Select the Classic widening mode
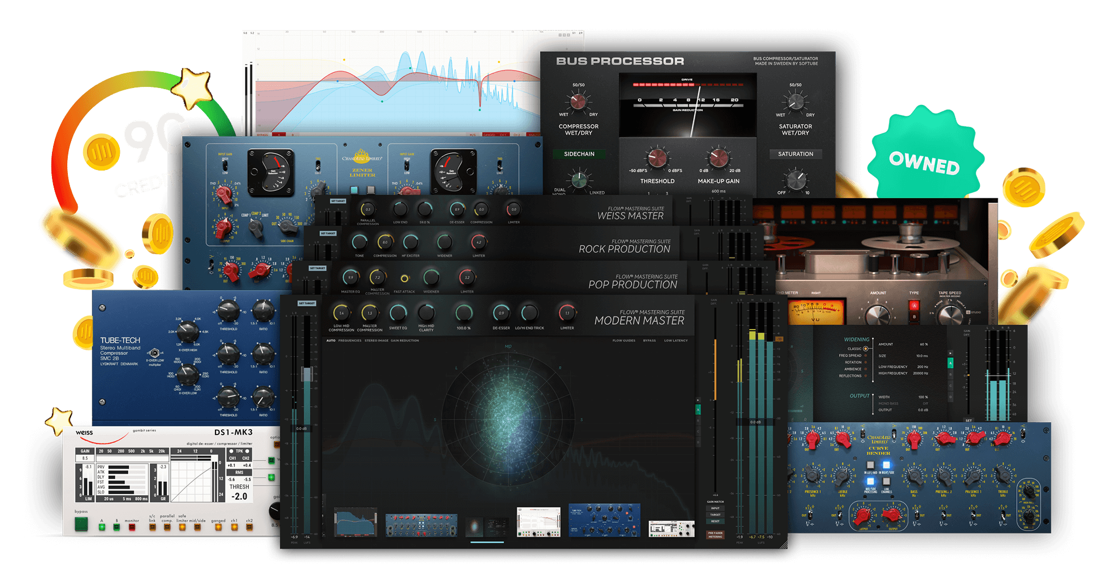Viewport: 1094px width, 569px height. 865,349
